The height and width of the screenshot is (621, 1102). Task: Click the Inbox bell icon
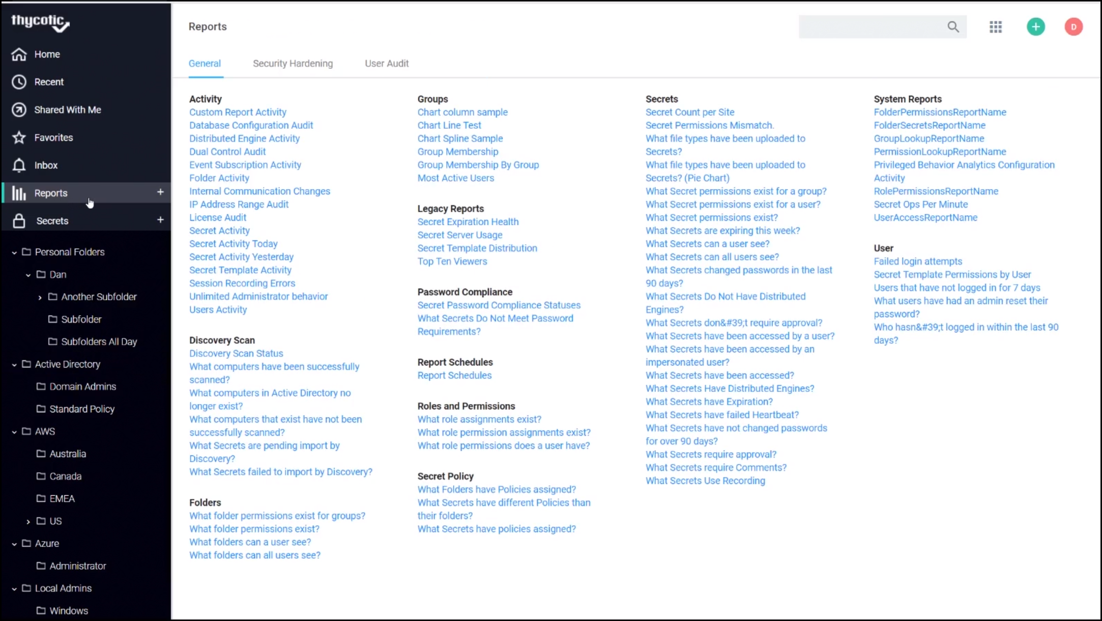click(19, 165)
